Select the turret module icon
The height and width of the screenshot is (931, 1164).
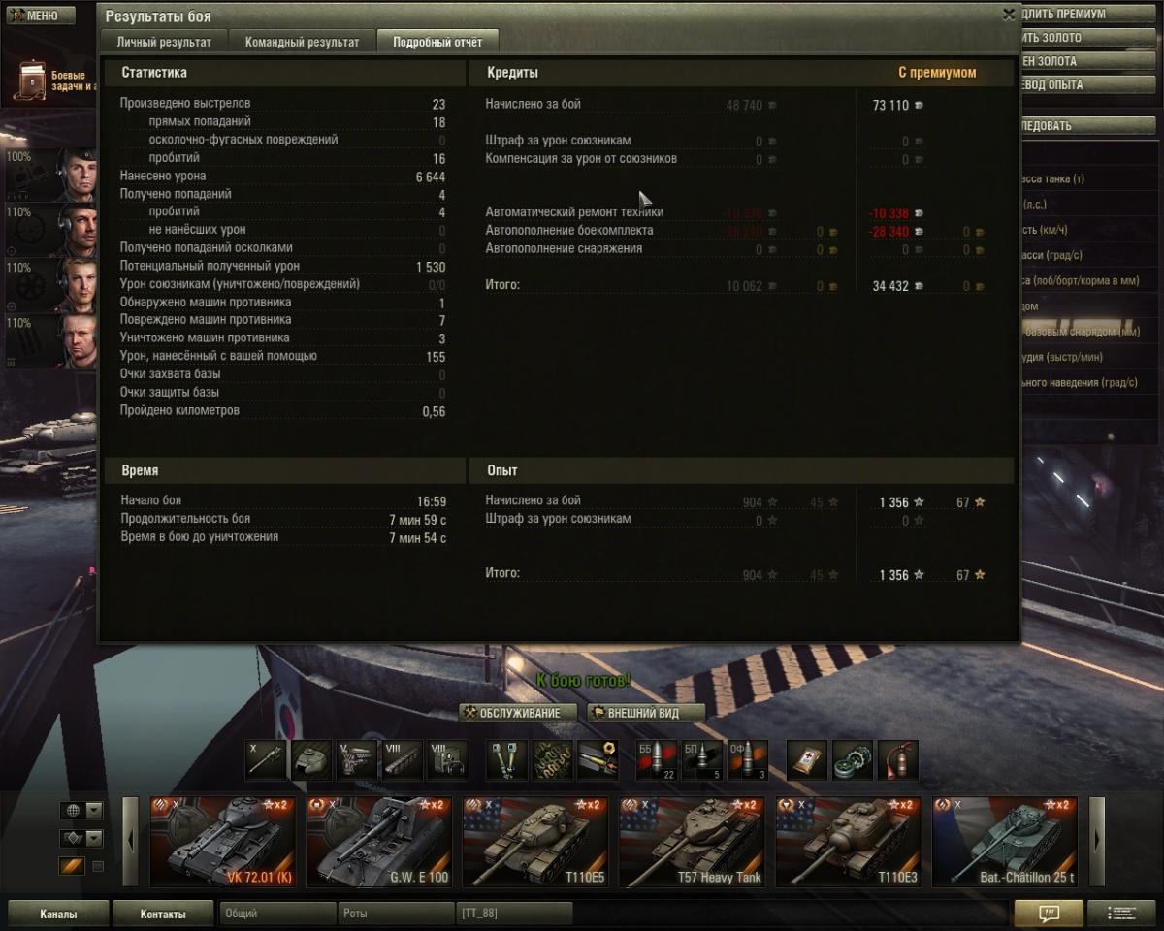coord(311,760)
